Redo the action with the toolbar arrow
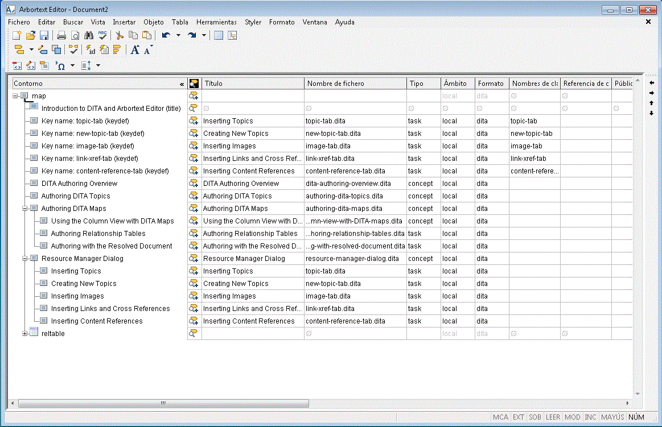This screenshot has width=662, height=427. tap(192, 35)
